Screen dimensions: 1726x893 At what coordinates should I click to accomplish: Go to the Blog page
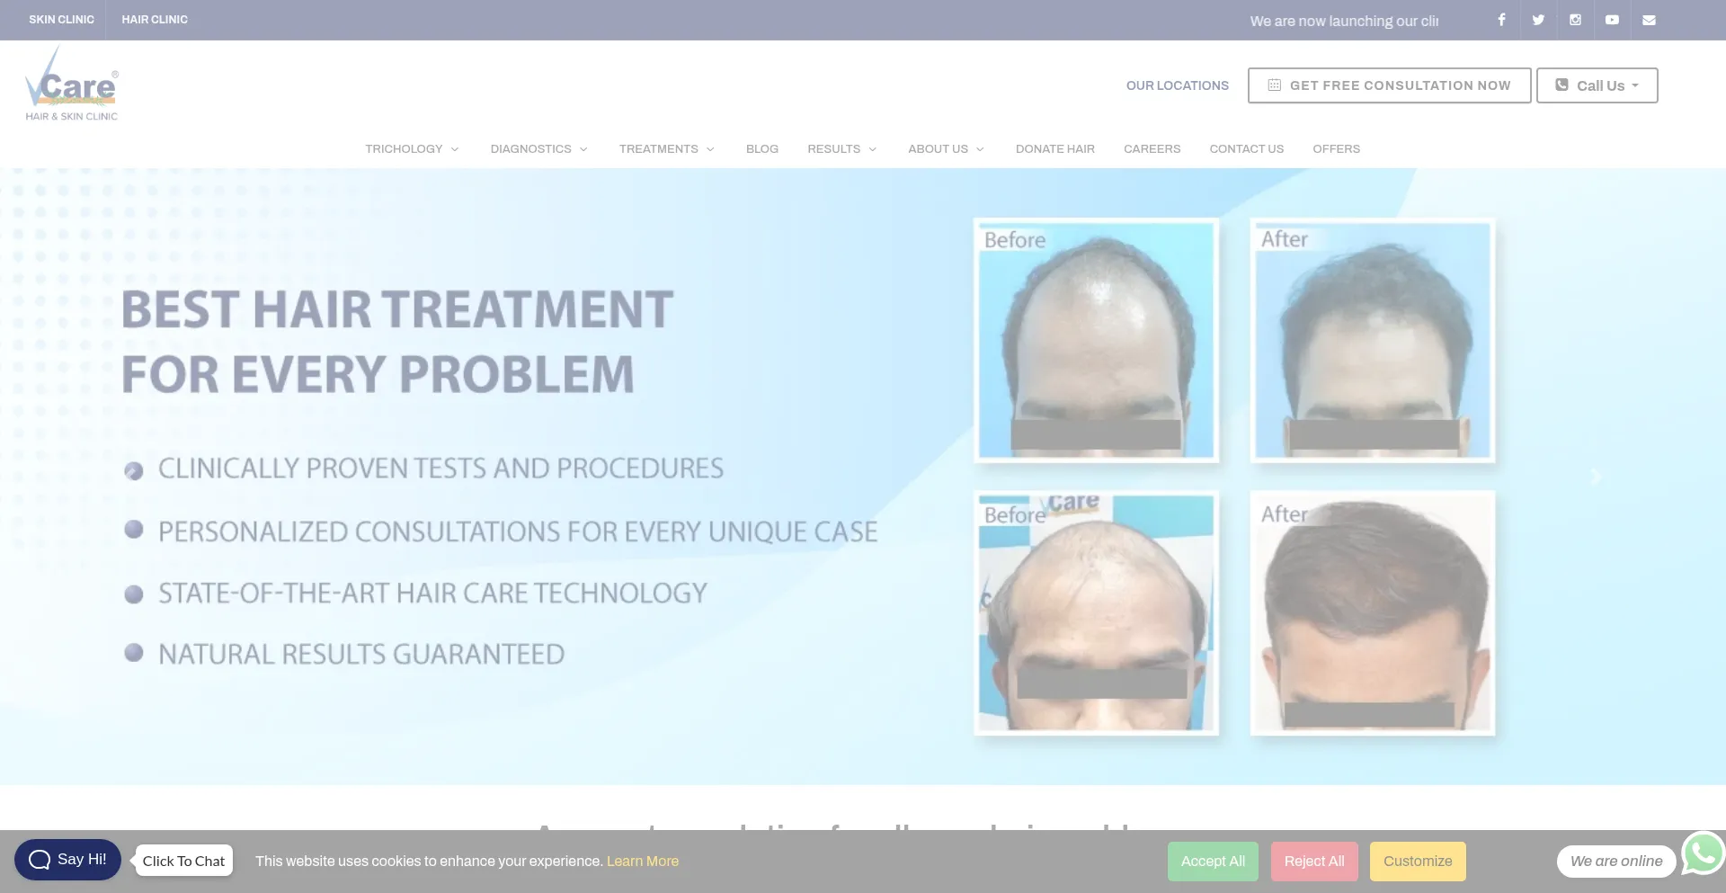point(761,149)
